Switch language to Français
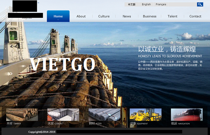 coord(161,5)
